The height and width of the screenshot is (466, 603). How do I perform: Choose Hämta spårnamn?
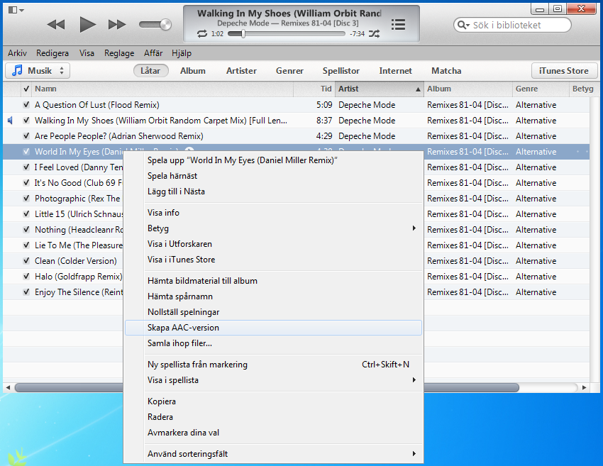273,296
